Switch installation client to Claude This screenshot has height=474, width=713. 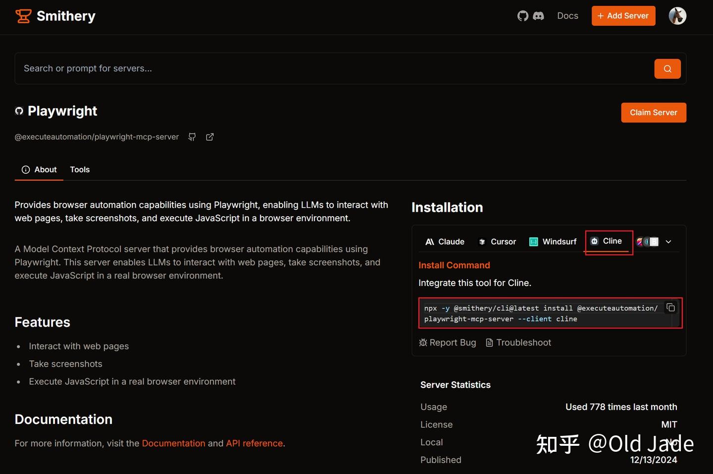(x=444, y=241)
